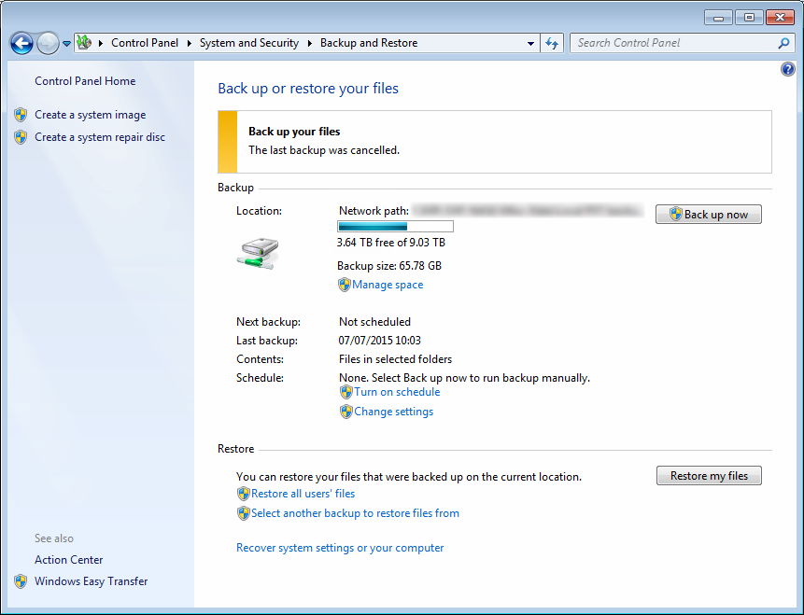Click the 'Backup size: 65.78 GB' text
This screenshot has width=804, height=615.
(389, 266)
